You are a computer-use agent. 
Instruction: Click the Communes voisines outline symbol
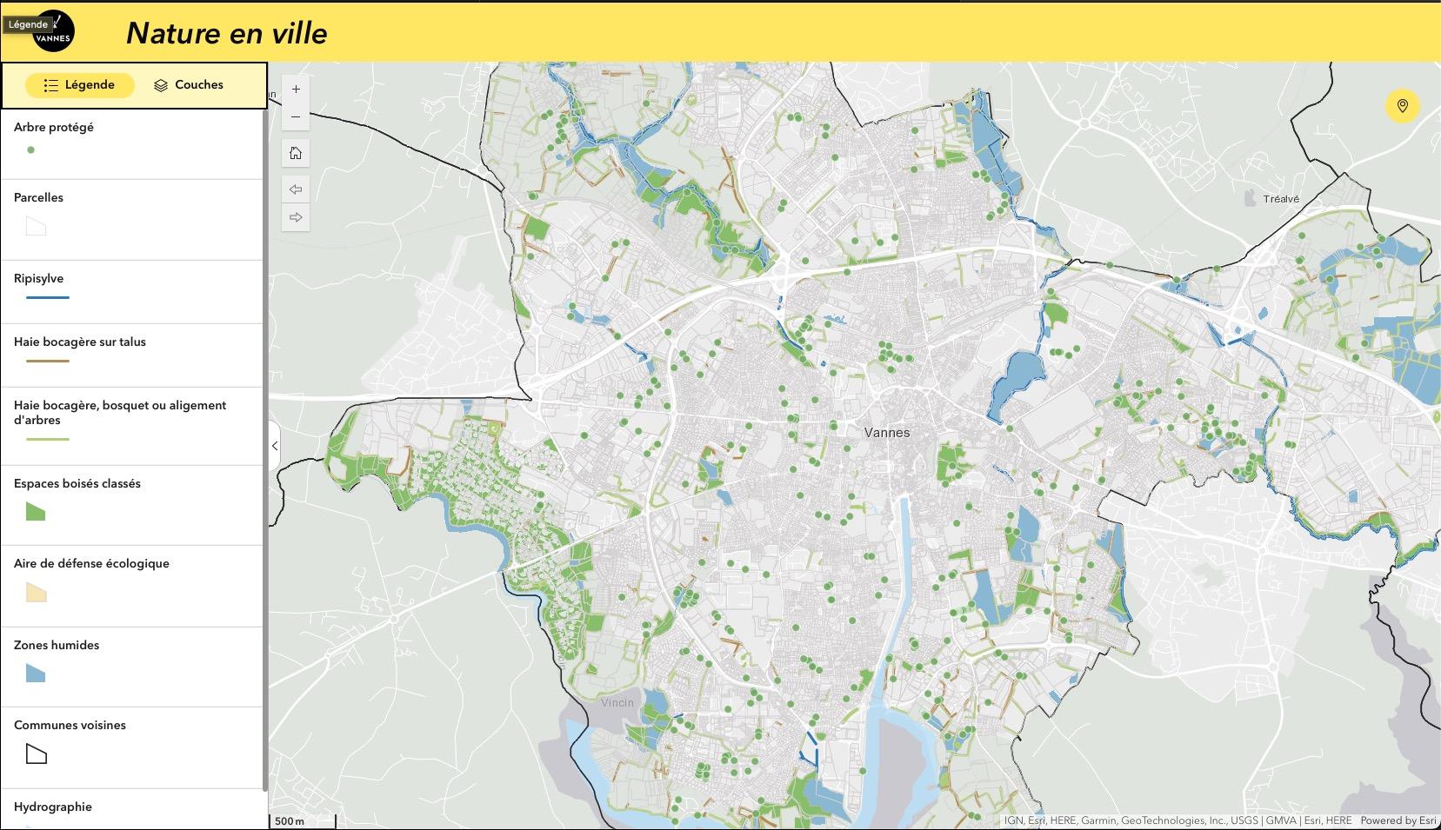[x=36, y=754]
